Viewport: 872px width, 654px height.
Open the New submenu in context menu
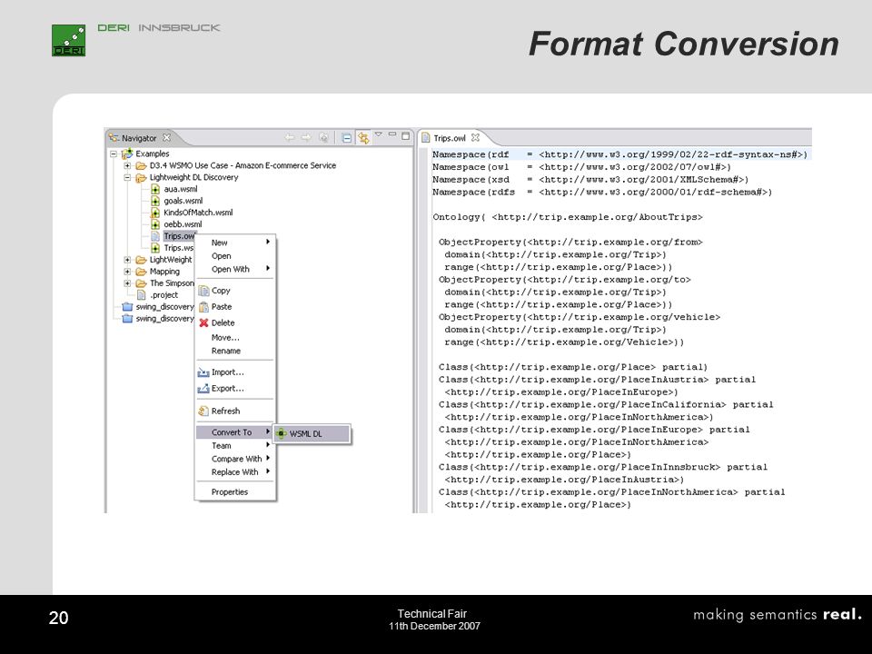[235, 243]
